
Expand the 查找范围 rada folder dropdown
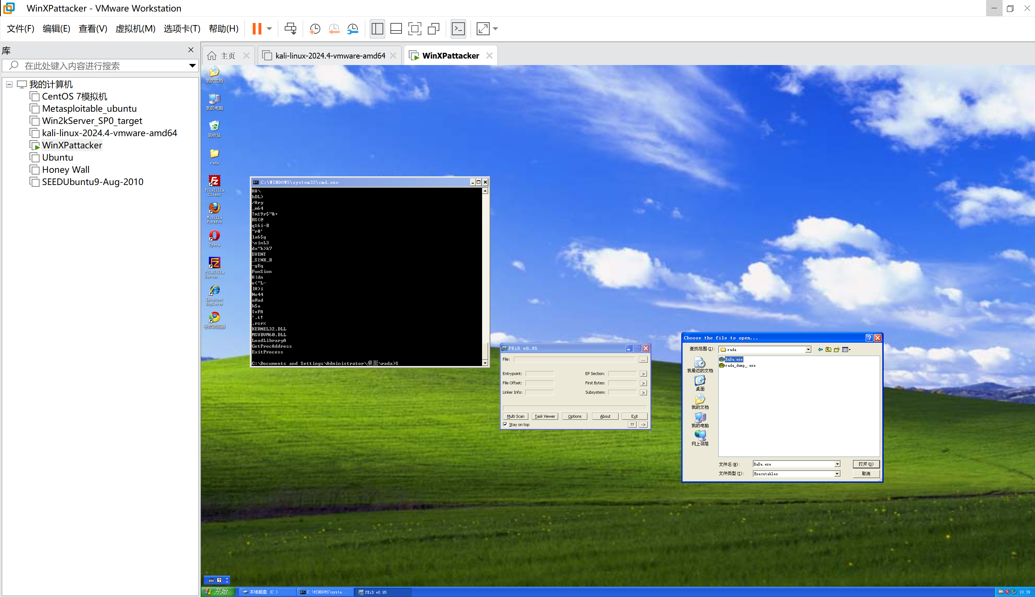pos(808,350)
